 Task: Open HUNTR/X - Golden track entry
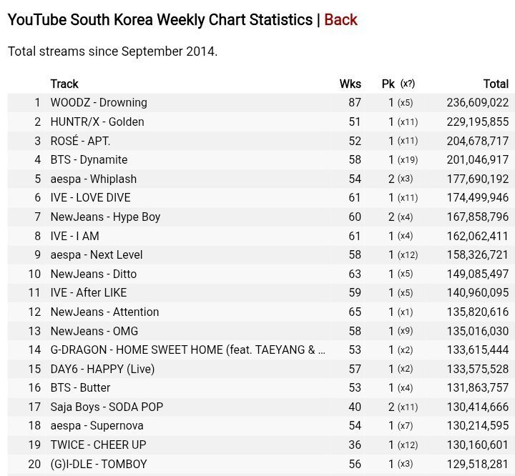point(97,122)
